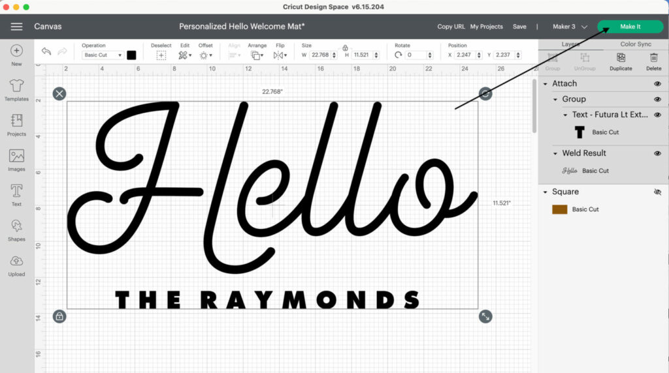Switch to the Color Sync tab
Viewport: 669px width, 373px height.
(636, 44)
